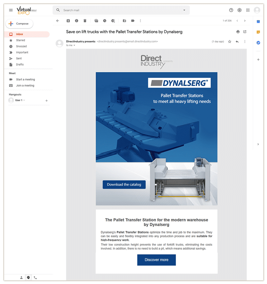This screenshot has height=284, width=267.
Task: Open User 1 Hangouts status dropdown
Action: pos(24,100)
